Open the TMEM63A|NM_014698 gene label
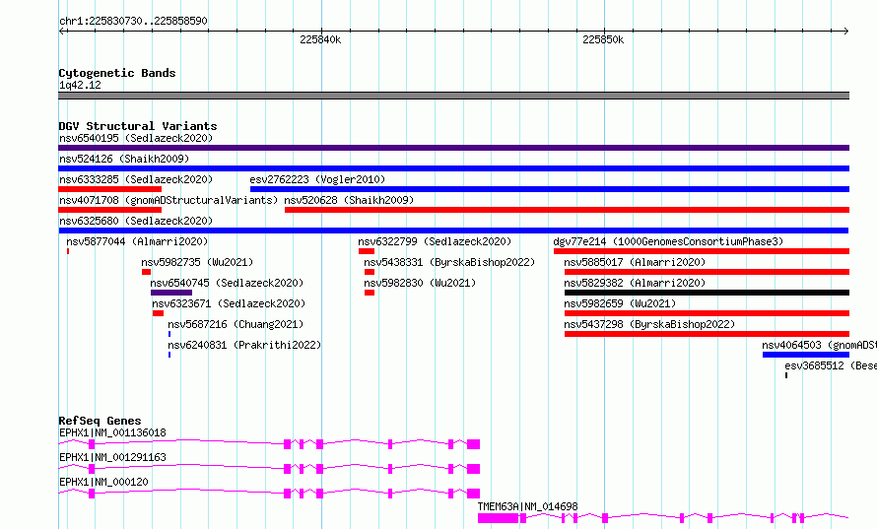 527,506
